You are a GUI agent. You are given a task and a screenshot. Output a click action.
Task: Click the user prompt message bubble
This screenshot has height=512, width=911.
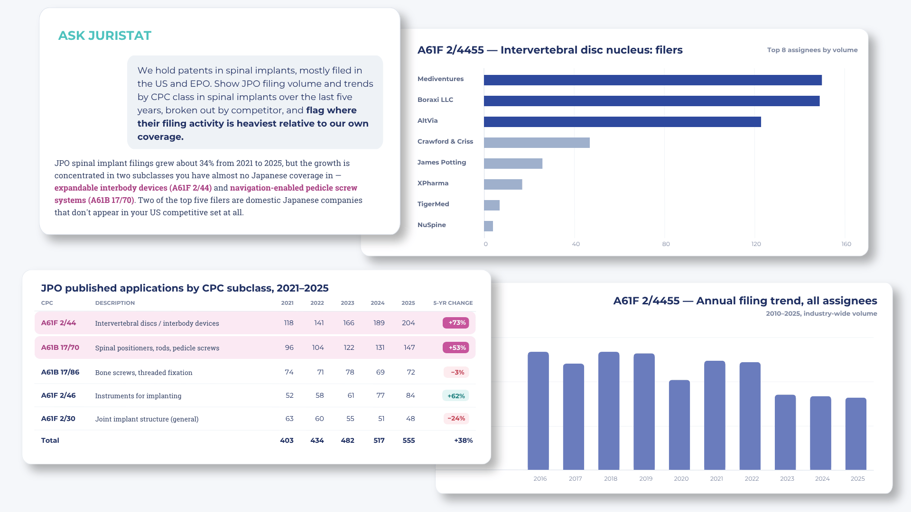(255, 102)
